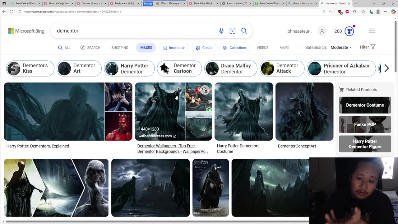Open wallpaperaccess.com source link
This screenshot has width=398, height=224.
[157, 136]
